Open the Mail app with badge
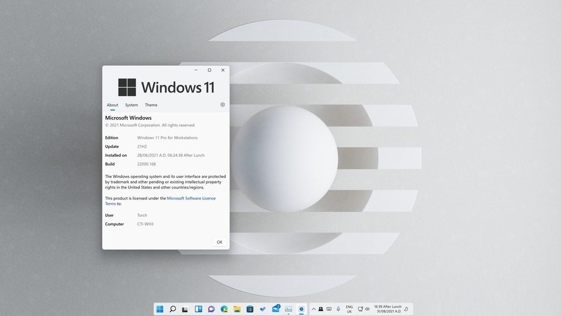 point(276,308)
